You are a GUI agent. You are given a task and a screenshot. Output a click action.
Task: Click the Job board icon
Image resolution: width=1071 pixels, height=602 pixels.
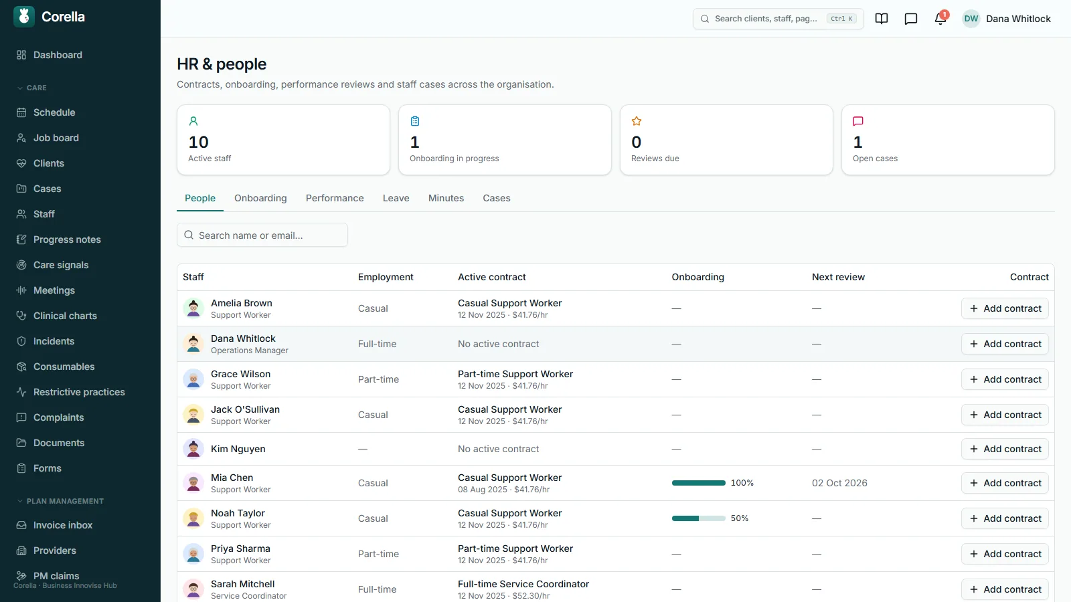click(x=21, y=138)
